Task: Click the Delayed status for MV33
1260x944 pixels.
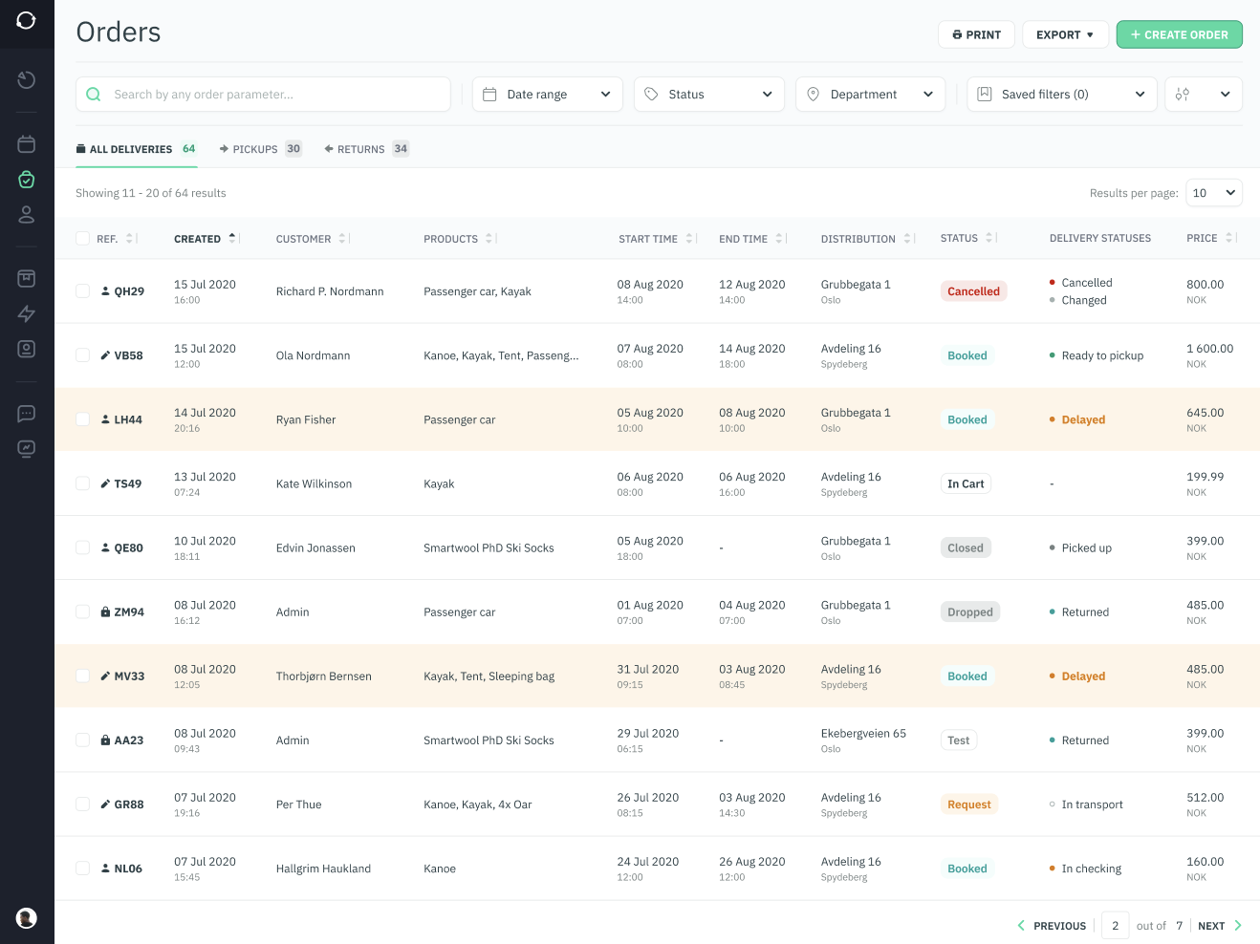Action: click(x=1083, y=676)
